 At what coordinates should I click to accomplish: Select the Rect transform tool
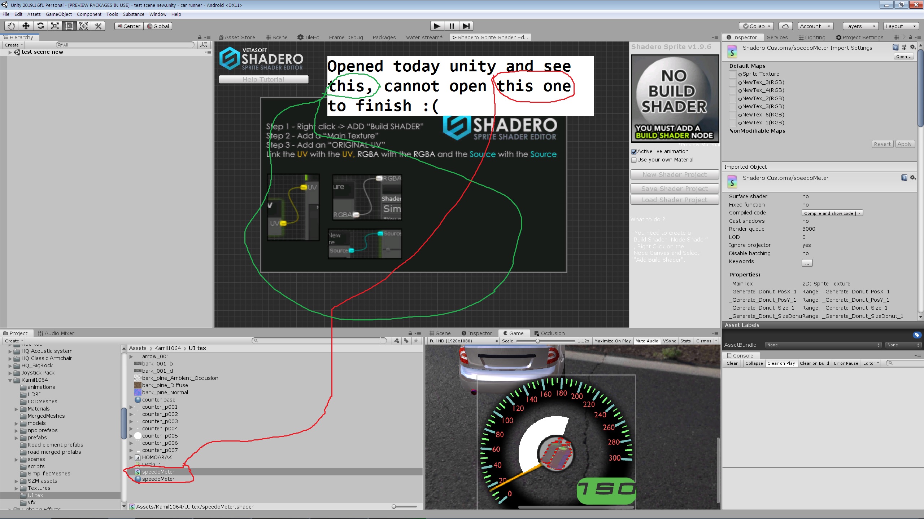tap(69, 26)
